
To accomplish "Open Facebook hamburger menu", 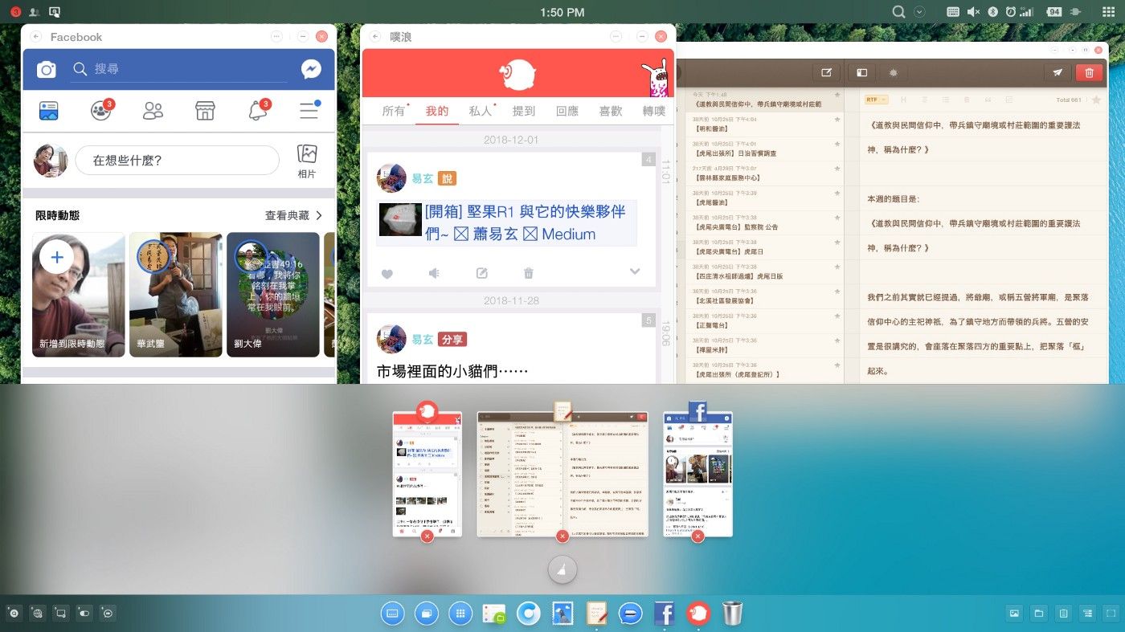I will point(309,111).
